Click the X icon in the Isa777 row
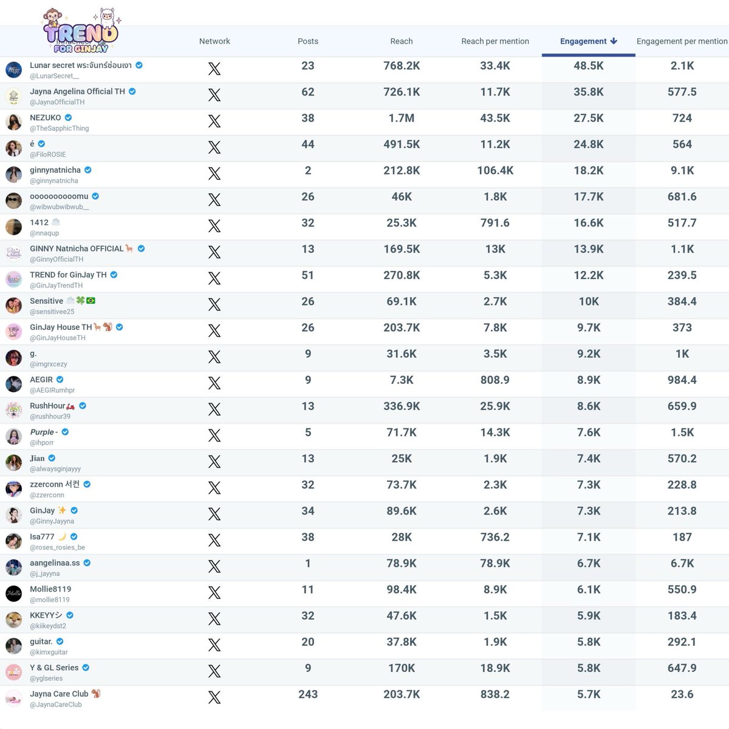729x729 pixels. 214,540
